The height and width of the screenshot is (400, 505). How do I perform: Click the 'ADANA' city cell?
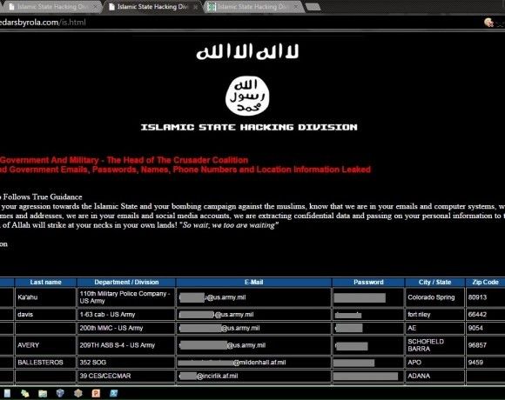434,376
